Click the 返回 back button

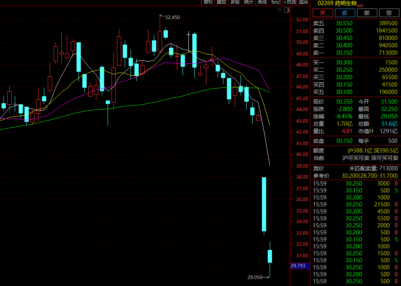303,2
